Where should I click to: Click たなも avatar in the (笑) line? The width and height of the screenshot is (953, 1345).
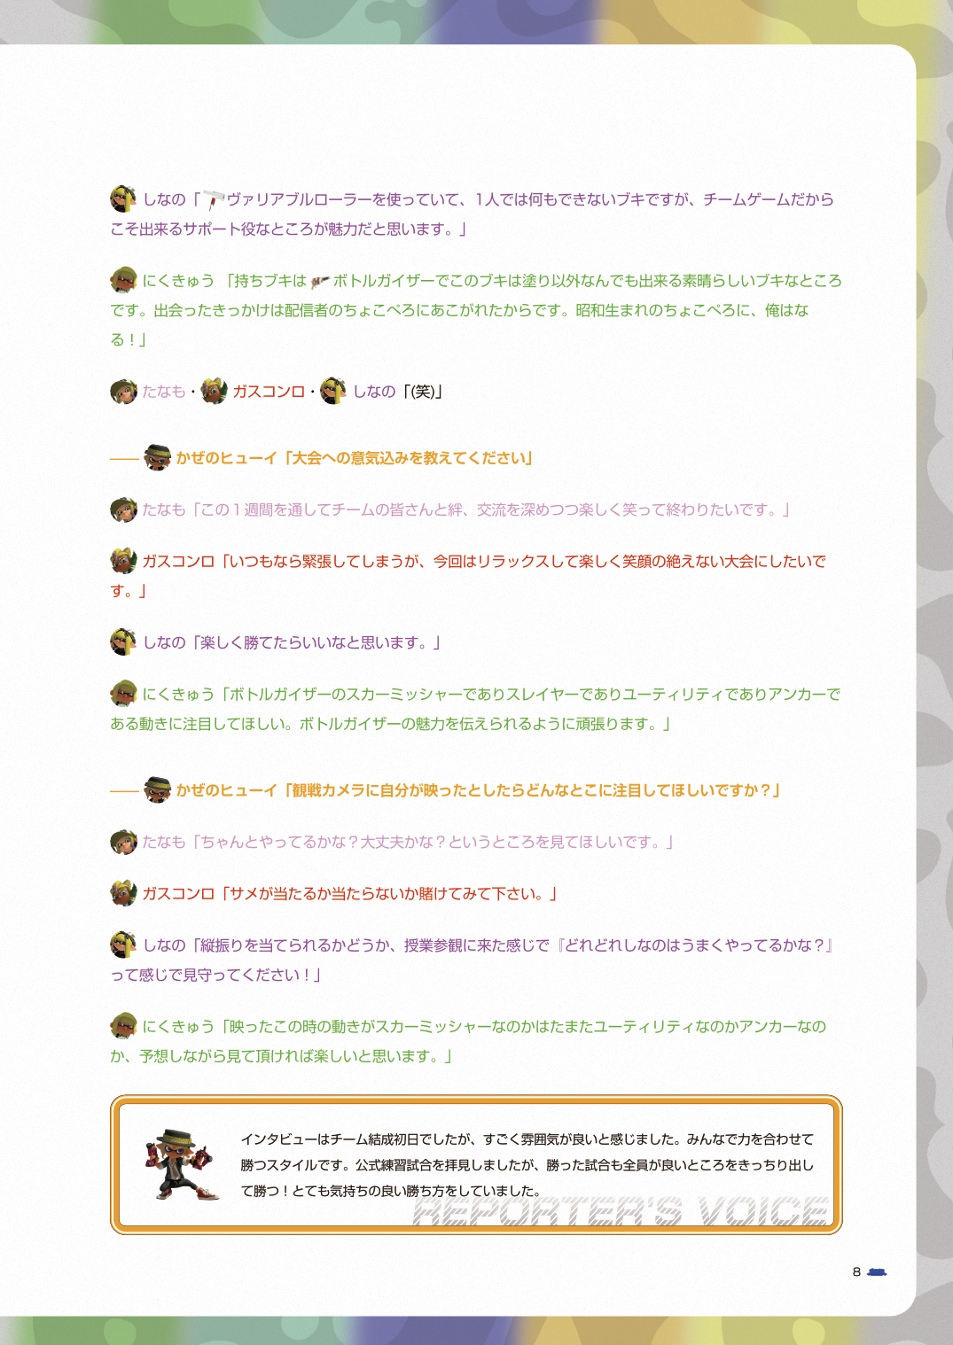123,391
